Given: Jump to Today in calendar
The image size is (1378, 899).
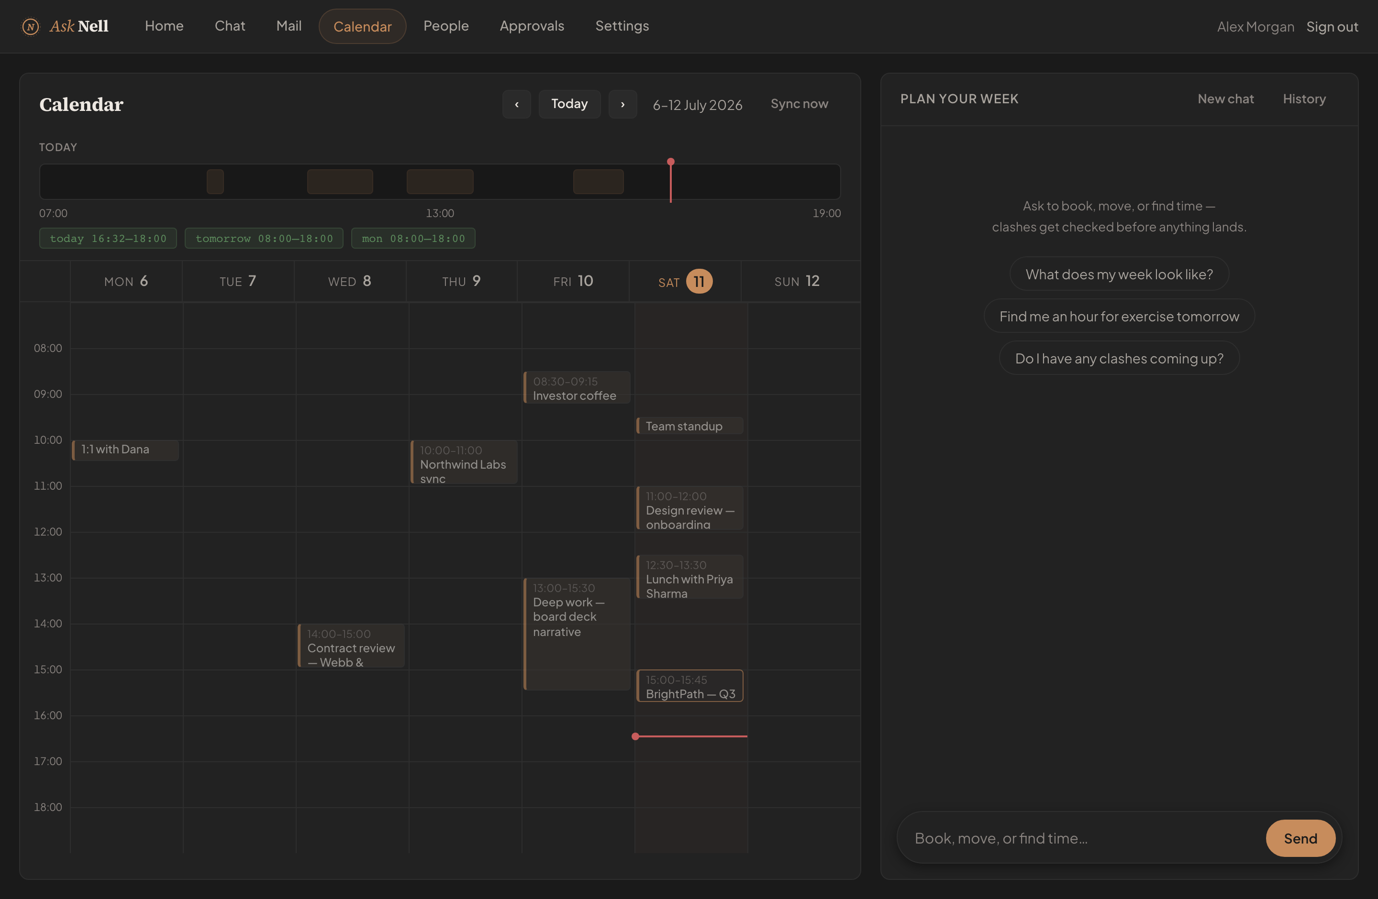Looking at the screenshot, I should [569, 104].
